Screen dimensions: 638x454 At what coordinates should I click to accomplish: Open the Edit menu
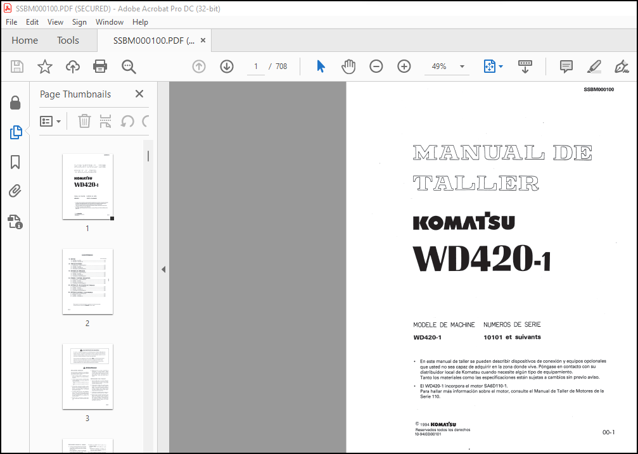click(x=32, y=22)
